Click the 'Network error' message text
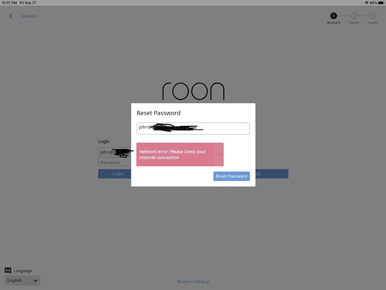Screen dimensions: 386x290 click(172, 154)
